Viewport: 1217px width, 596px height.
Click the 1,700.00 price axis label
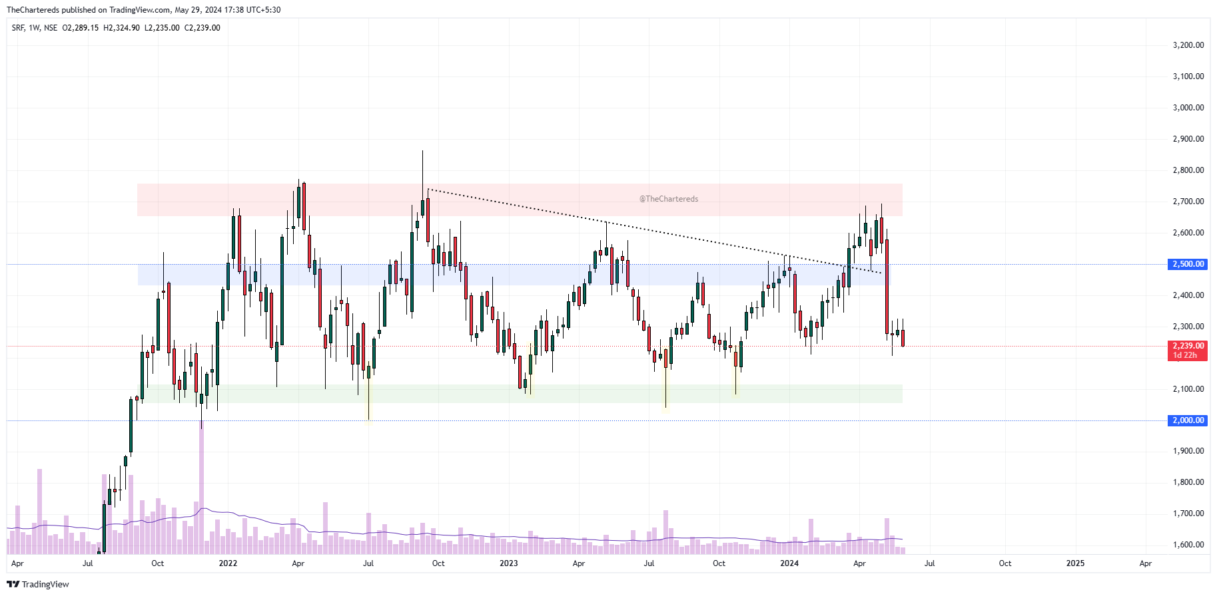pyautogui.click(x=1188, y=514)
